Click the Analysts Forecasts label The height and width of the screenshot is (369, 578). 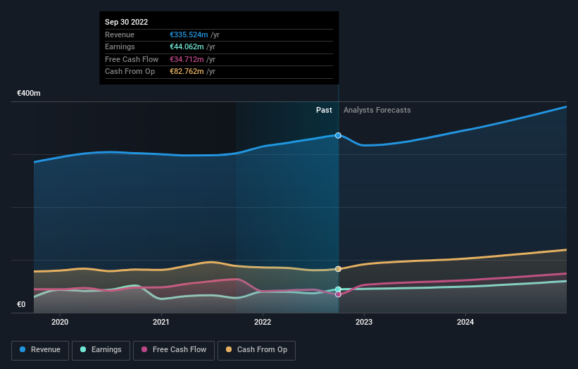click(377, 110)
